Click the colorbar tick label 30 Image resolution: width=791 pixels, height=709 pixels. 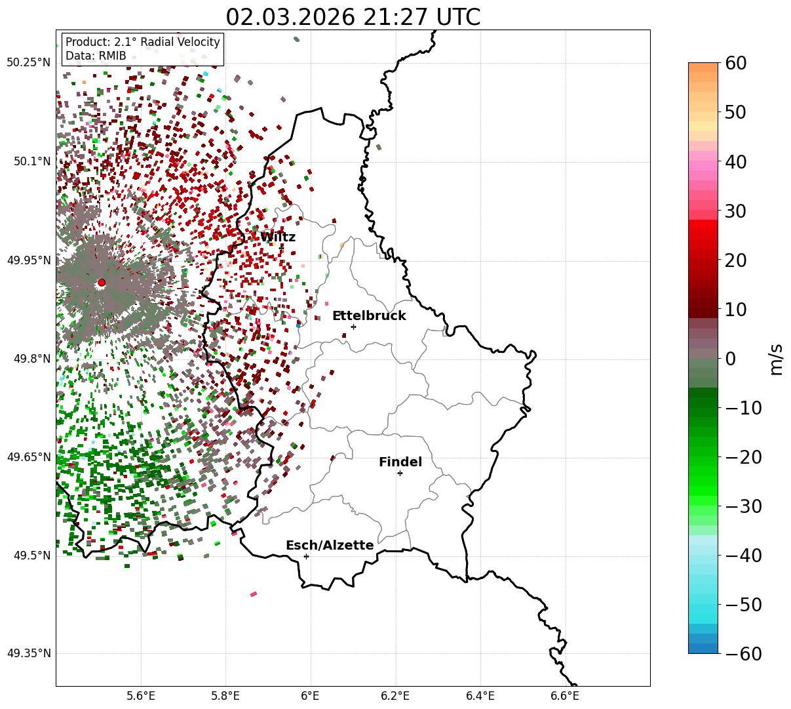[737, 211]
